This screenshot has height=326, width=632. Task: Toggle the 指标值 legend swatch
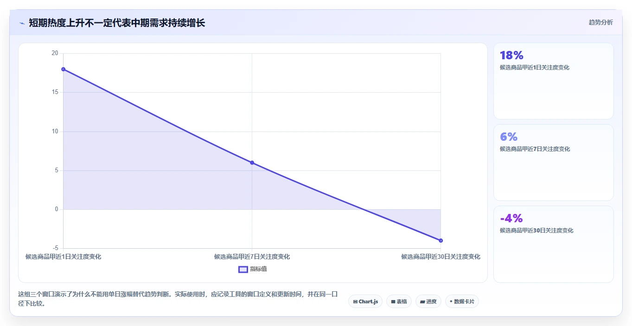243,269
